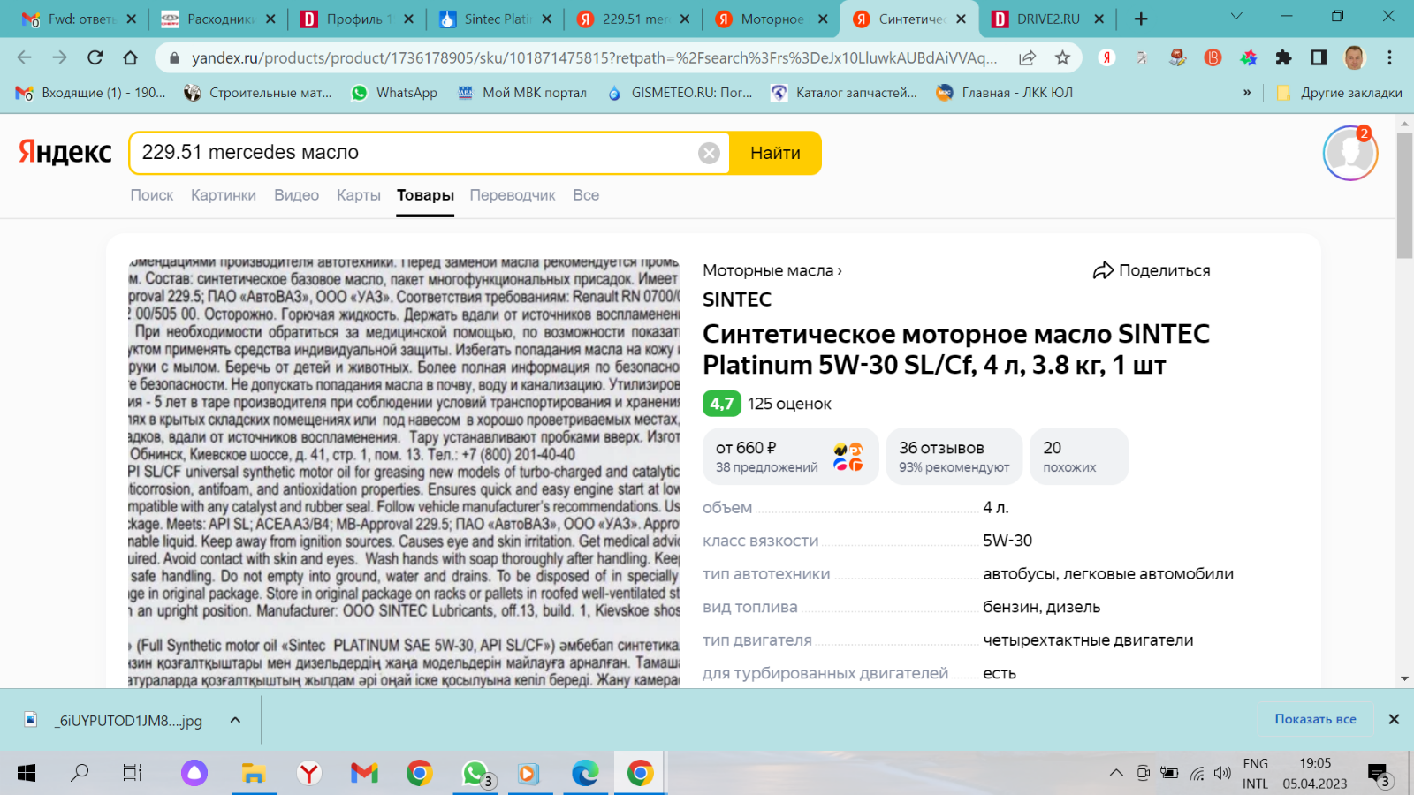Open Yandex account avatar with notifications
This screenshot has height=795, width=1414.
[1349, 153]
